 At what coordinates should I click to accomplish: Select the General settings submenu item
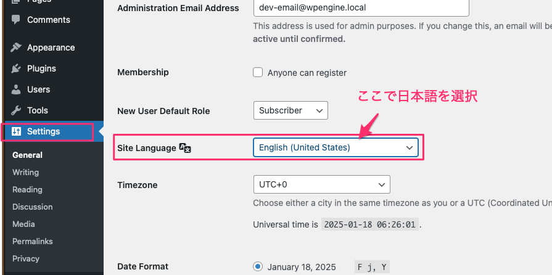point(27,155)
